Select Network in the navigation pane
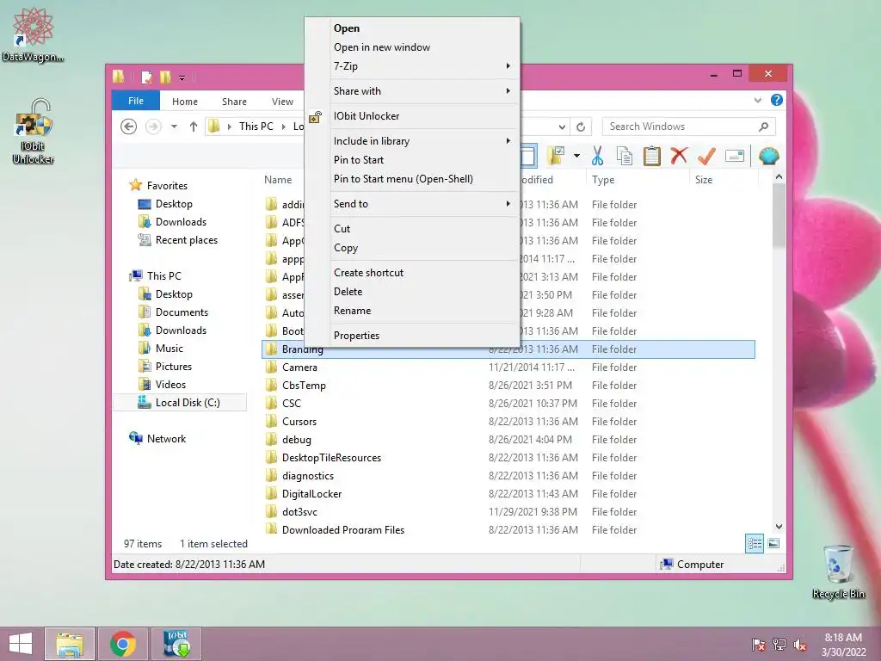The height and width of the screenshot is (661, 881). pos(166,439)
